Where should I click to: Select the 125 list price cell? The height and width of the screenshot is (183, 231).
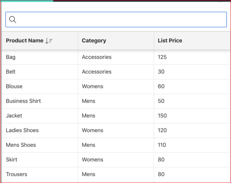(x=192, y=57)
